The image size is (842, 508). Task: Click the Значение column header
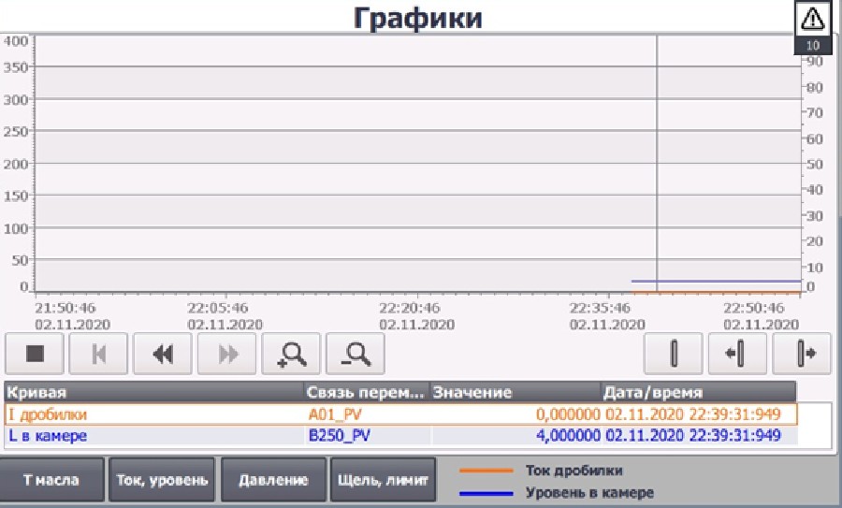click(x=515, y=392)
